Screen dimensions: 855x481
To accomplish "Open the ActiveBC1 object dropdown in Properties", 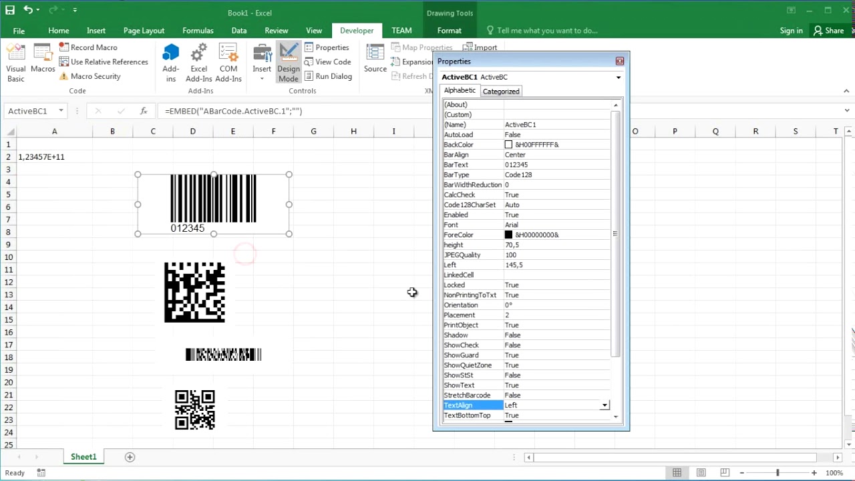I will click(x=619, y=77).
